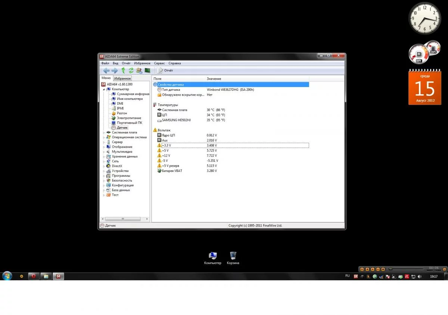Image resolution: width=448 pixels, height=315 pixels.
Task: Refresh the sensor readings
Action: pos(131,70)
